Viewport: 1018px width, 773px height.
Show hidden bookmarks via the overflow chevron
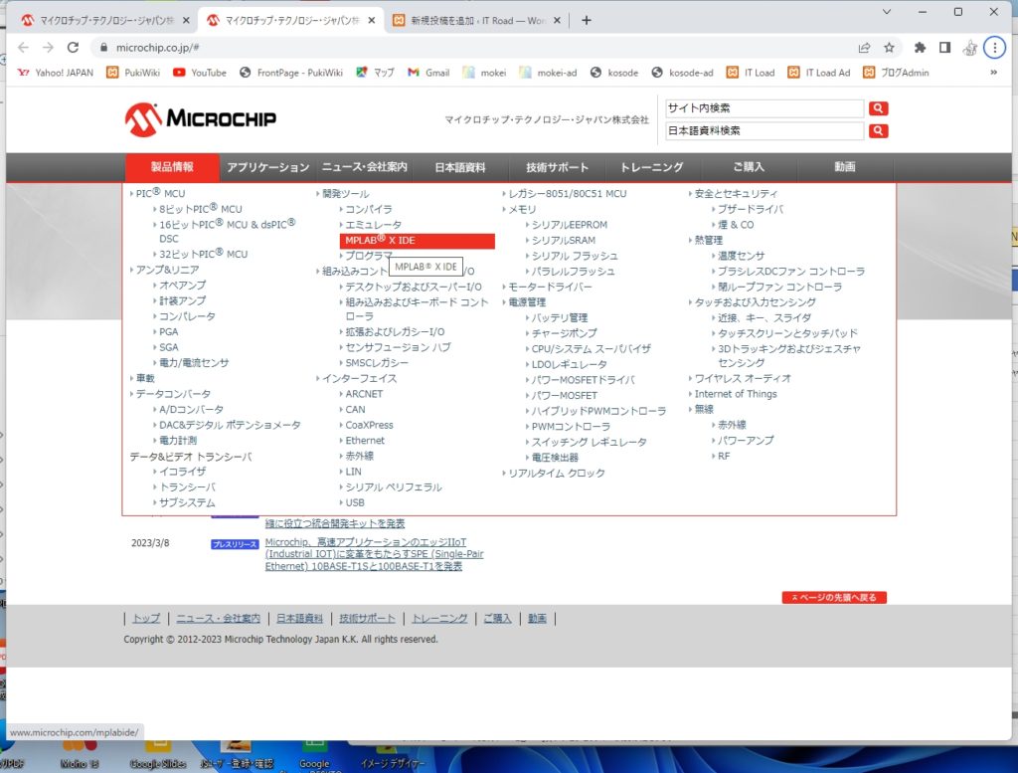coord(994,72)
